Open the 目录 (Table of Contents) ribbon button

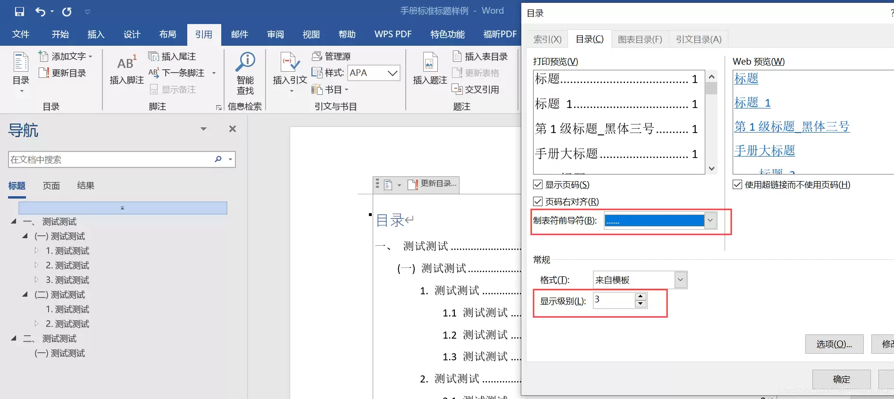pyautogui.click(x=21, y=71)
